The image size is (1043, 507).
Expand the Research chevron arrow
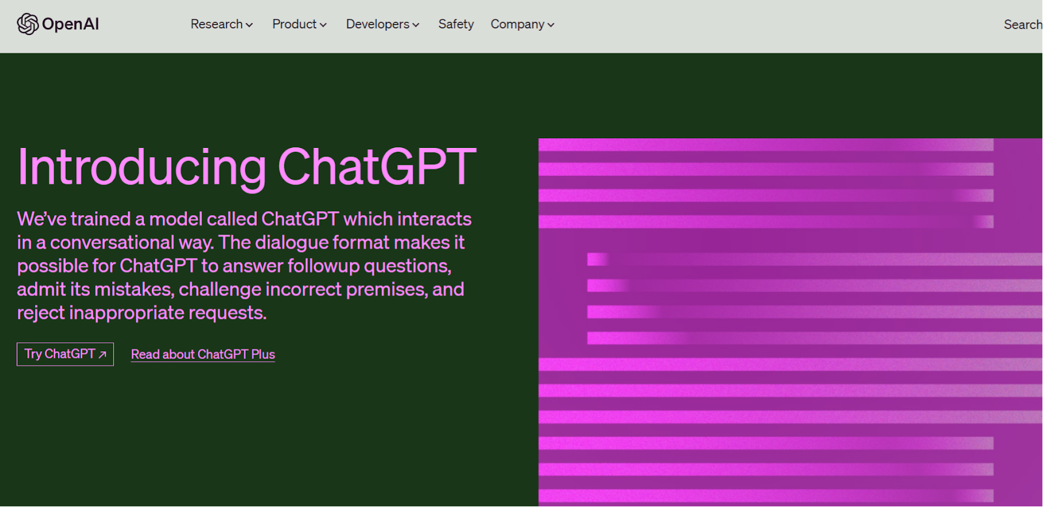pyautogui.click(x=249, y=25)
